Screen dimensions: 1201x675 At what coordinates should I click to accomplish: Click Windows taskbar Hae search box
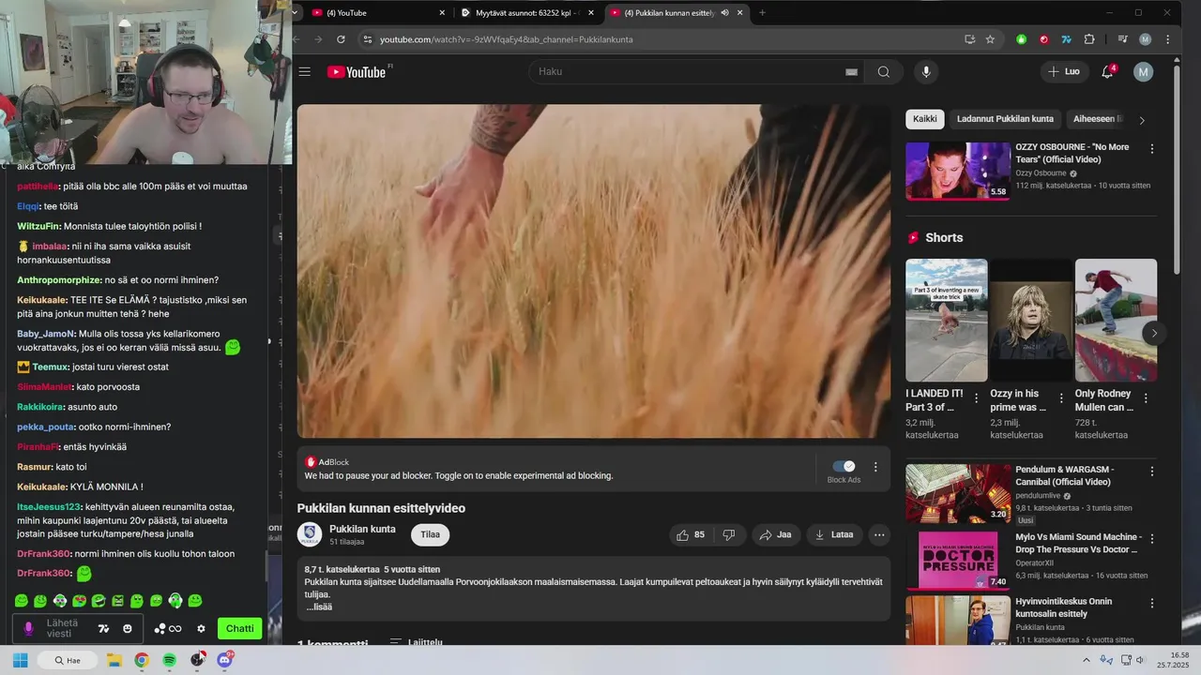[68, 660]
